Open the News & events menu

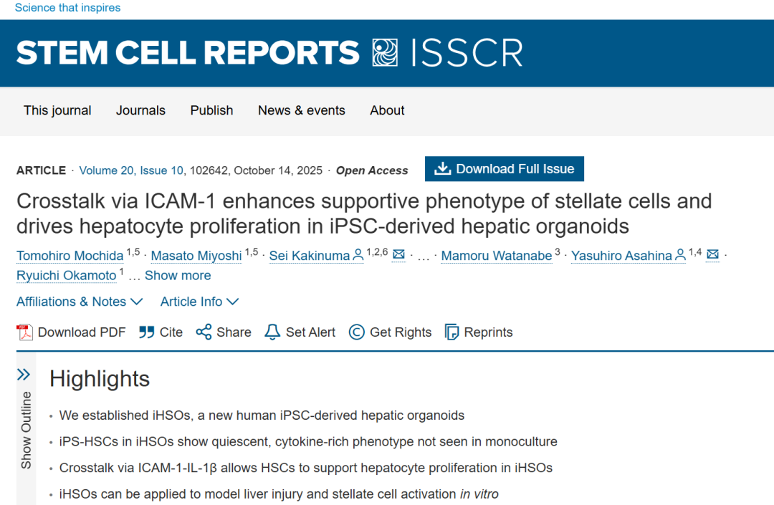point(302,110)
